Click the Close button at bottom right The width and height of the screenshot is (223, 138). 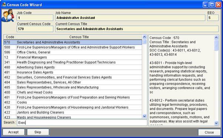(209, 132)
